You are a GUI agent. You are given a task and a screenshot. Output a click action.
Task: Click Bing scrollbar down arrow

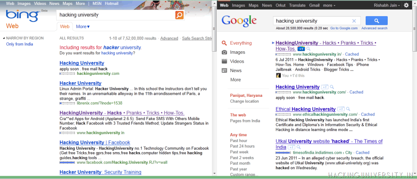coord(214,173)
